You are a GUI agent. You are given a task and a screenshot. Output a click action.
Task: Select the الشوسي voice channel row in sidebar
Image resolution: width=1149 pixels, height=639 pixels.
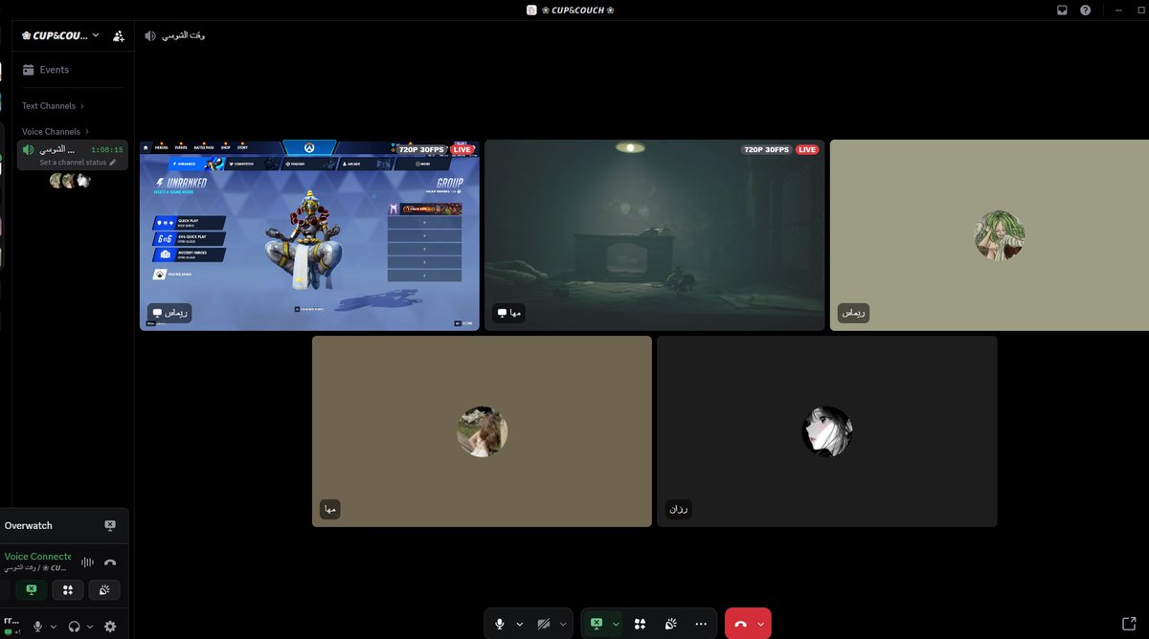[x=73, y=154]
